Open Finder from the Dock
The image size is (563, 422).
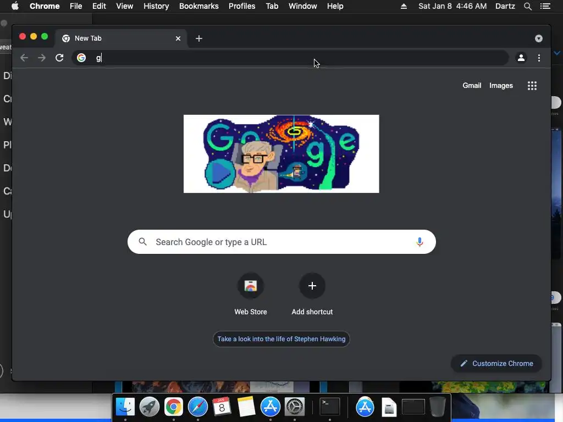pos(125,407)
